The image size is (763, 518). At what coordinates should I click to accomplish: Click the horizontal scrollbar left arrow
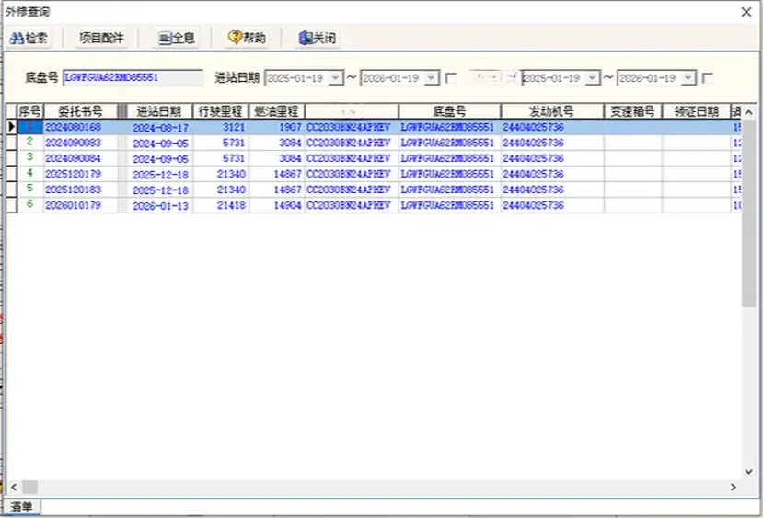[x=29, y=486]
